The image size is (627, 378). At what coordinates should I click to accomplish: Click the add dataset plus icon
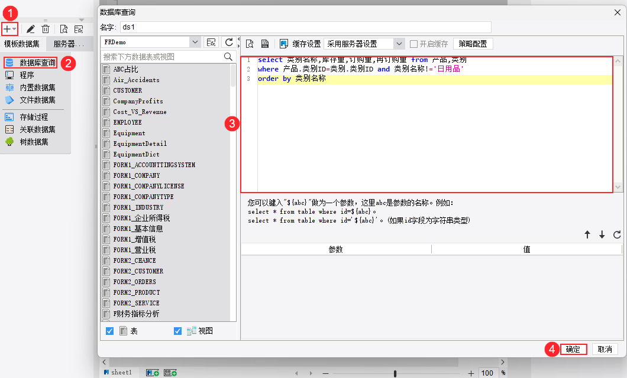click(7, 29)
